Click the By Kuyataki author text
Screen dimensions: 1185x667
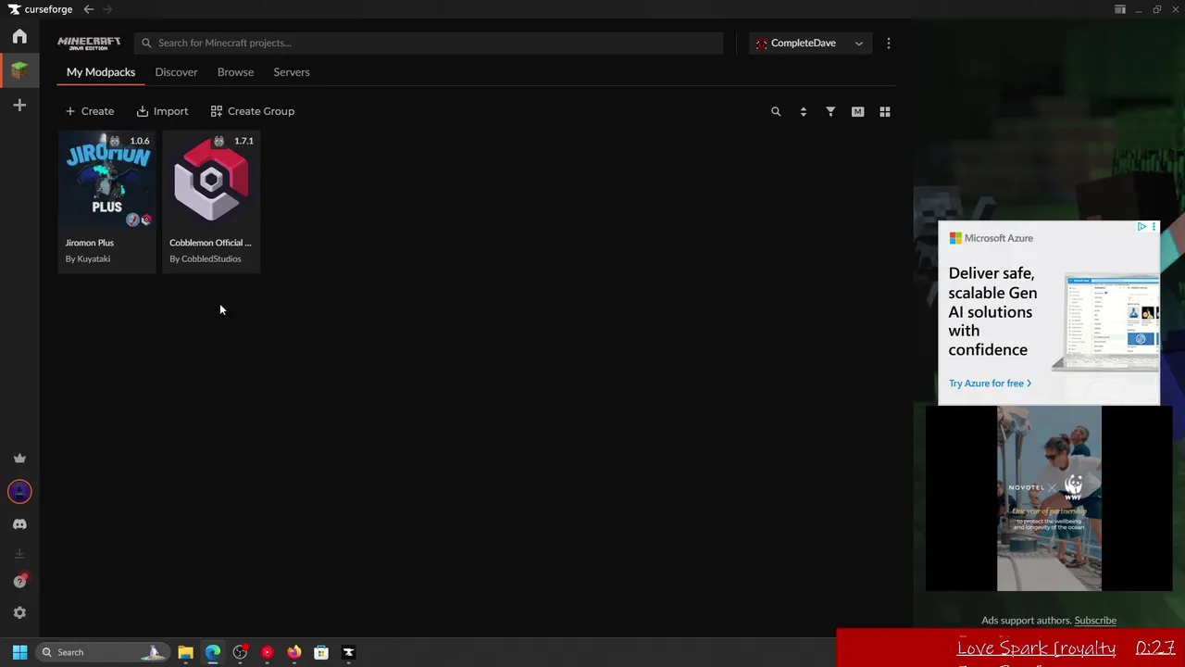coord(88,259)
